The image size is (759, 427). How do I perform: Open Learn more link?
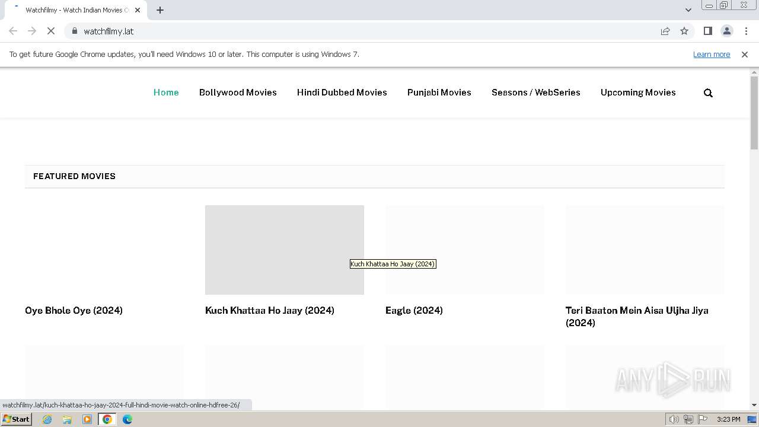click(x=712, y=54)
